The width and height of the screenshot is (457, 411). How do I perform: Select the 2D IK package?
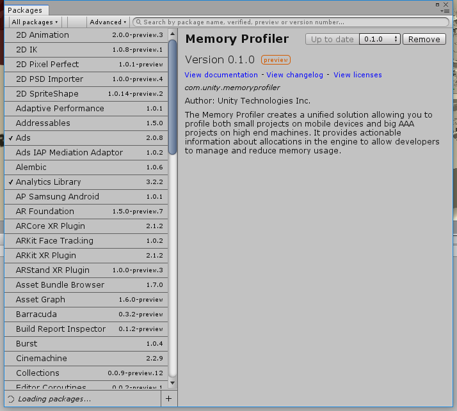click(x=86, y=50)
